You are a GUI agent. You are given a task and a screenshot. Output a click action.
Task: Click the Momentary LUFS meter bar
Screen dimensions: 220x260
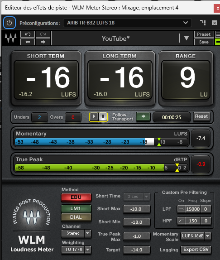pos(101,142)
